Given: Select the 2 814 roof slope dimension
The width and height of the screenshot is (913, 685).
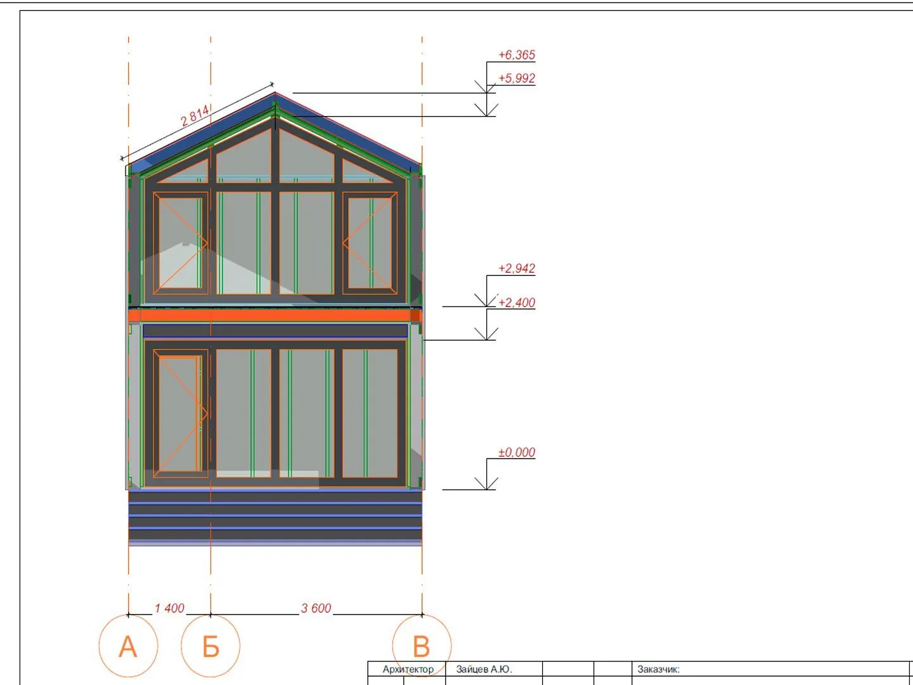Looking at the screenshot, I should (195, 116).
